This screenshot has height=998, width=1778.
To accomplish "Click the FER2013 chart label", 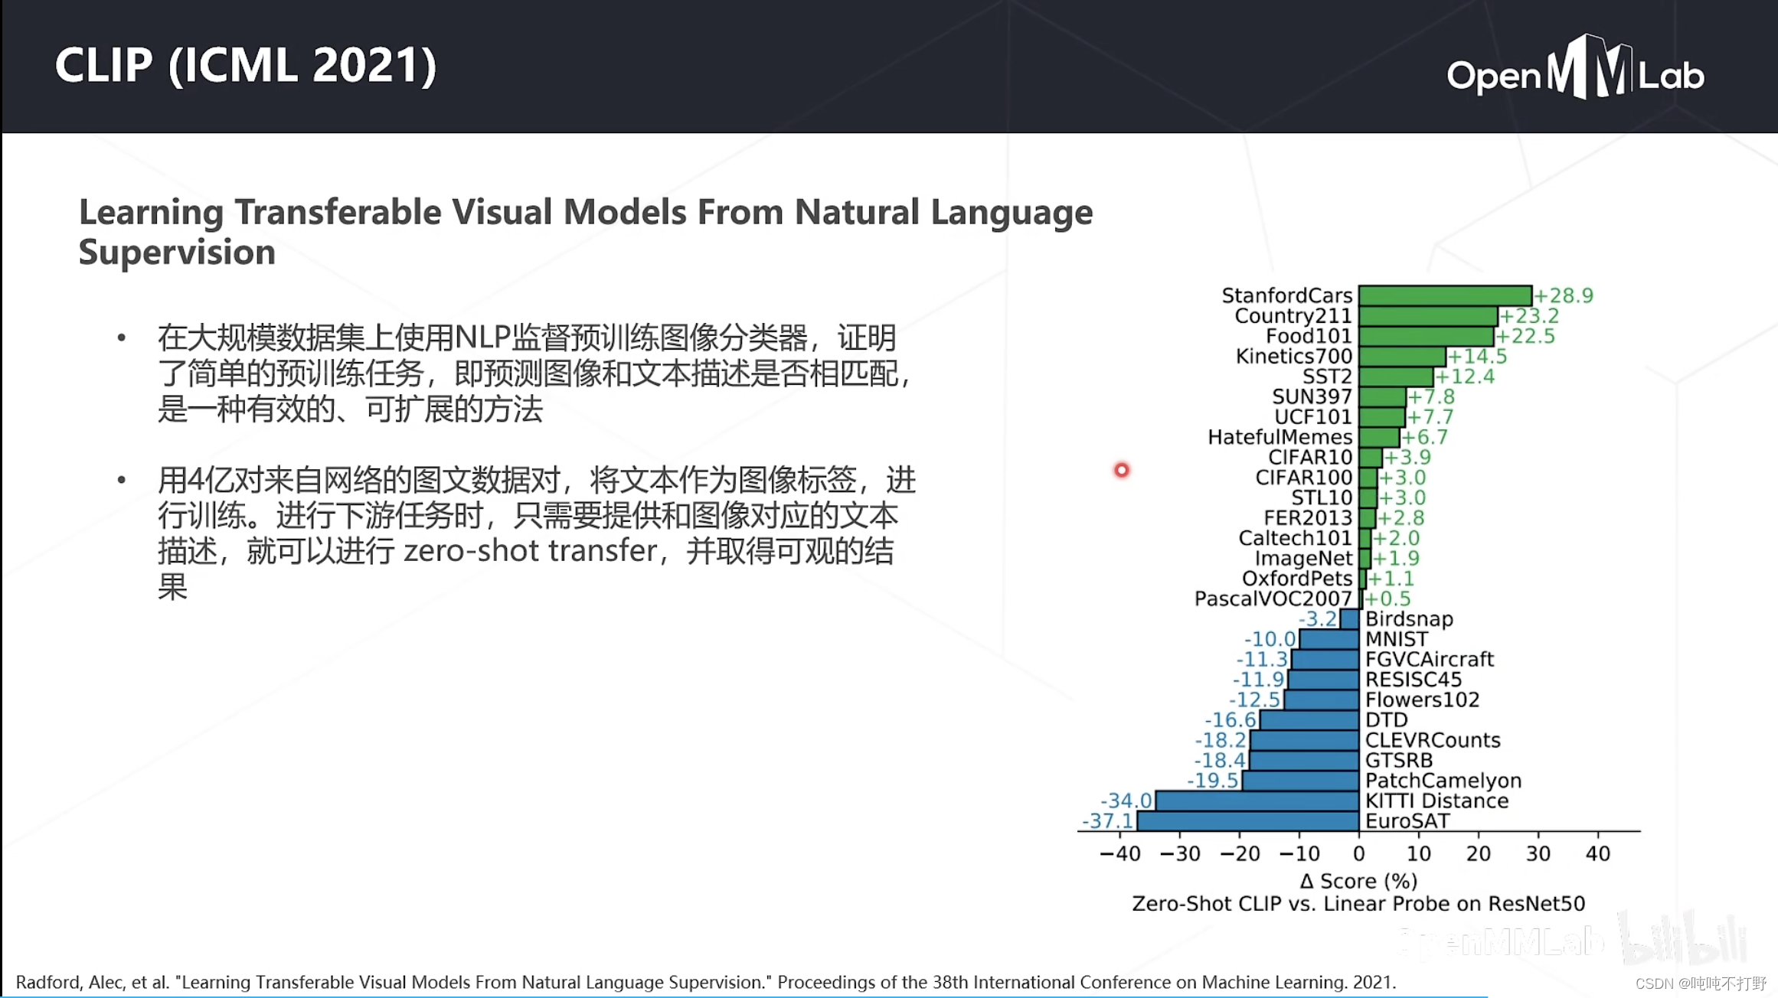I will (1308, 518).
